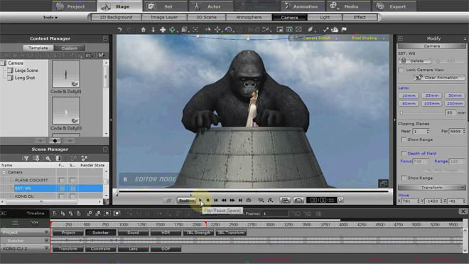The image size is (469, 264).
Task: Open the Export main tab
Action: click(394, 6)
